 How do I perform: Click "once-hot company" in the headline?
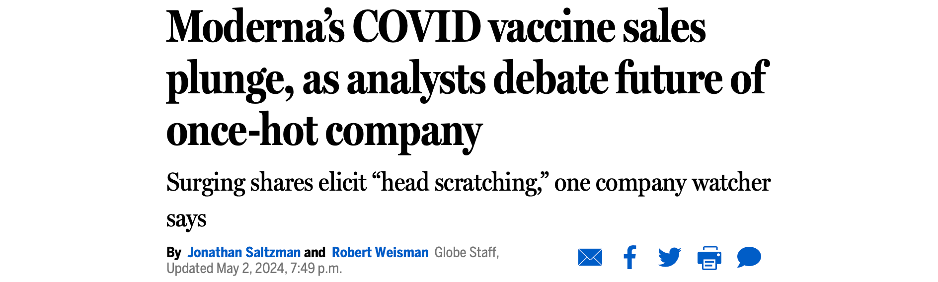coord(324,132)
